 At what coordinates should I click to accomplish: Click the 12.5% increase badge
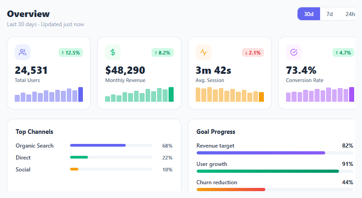click(70, 53)
